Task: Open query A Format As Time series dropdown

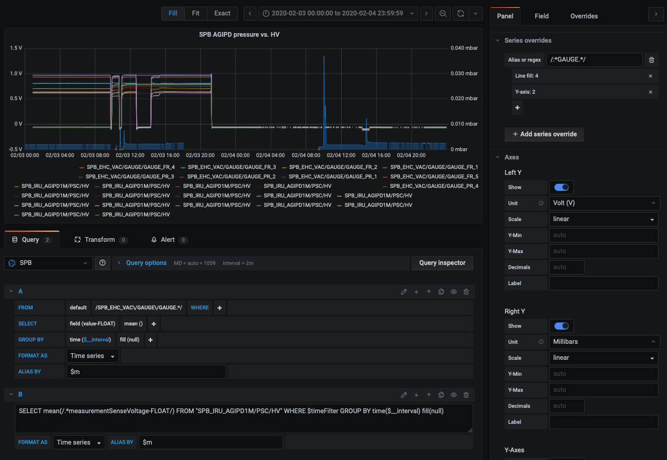Action: (x=92, y=356)
